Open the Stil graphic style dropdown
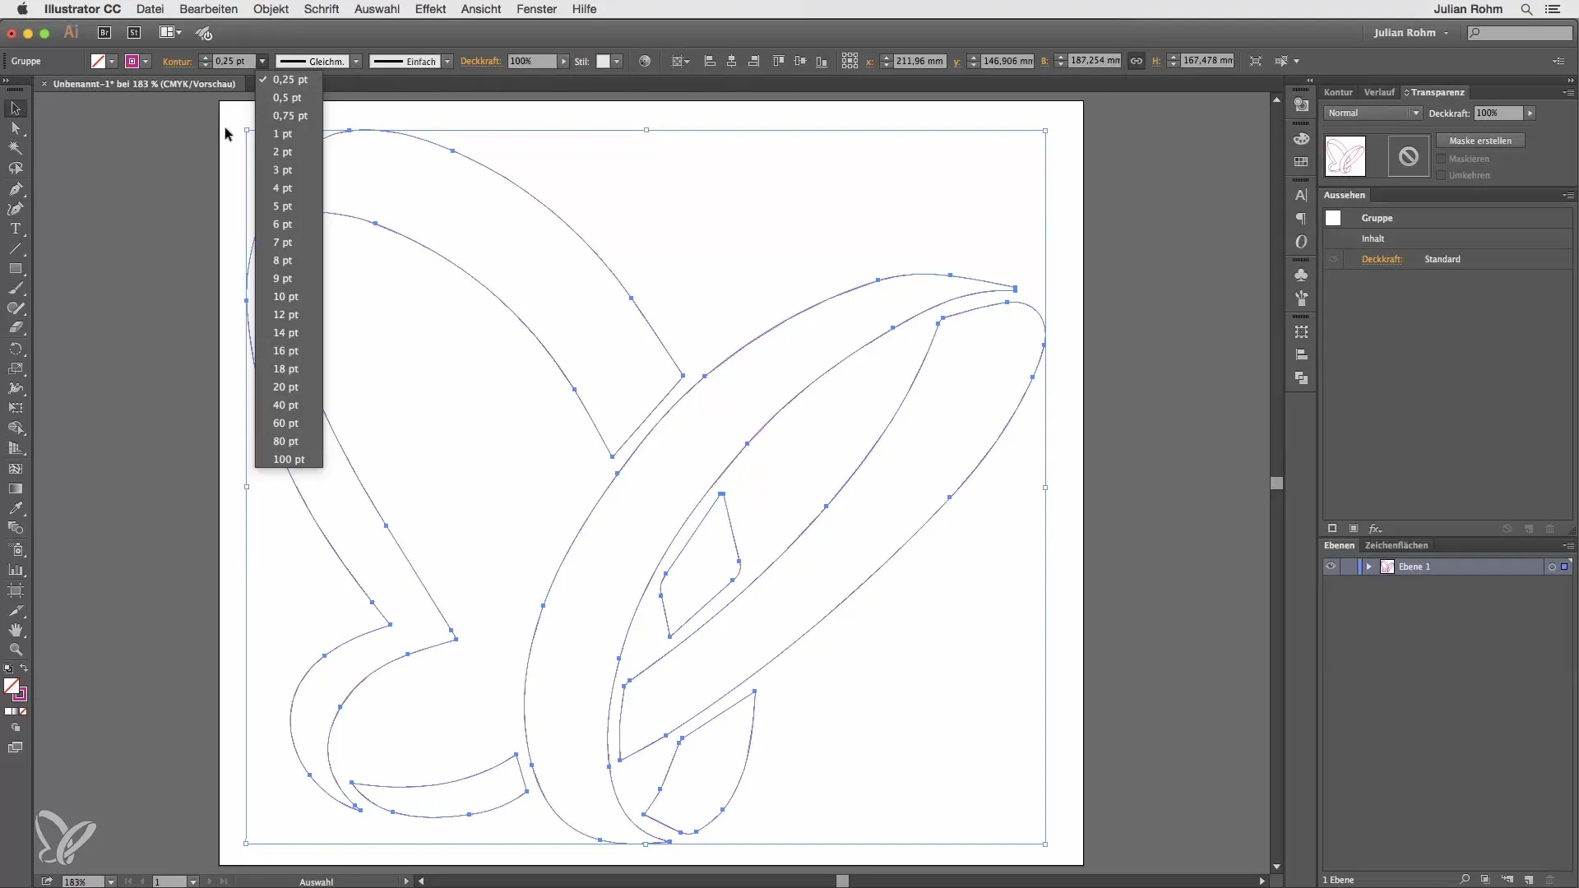Screen dimensions: 1579x888 coord(617,61)
